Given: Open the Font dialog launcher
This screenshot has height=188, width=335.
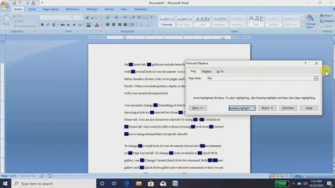Looking at the screenshot, I should point(101,31).
